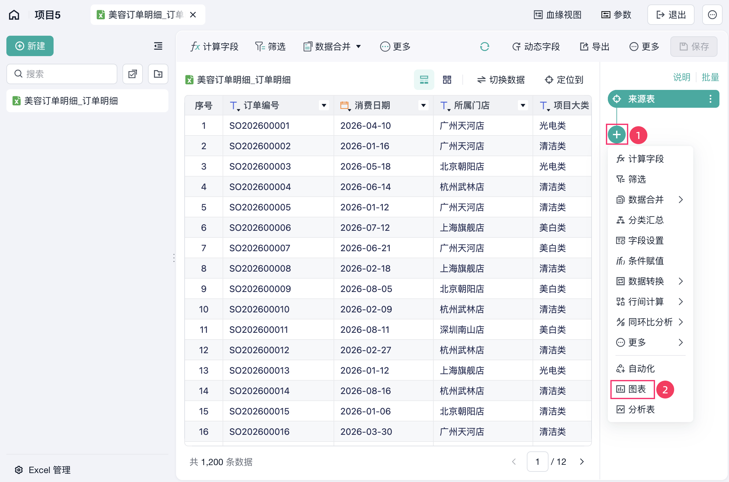Click the page number input box

(537, 462)
